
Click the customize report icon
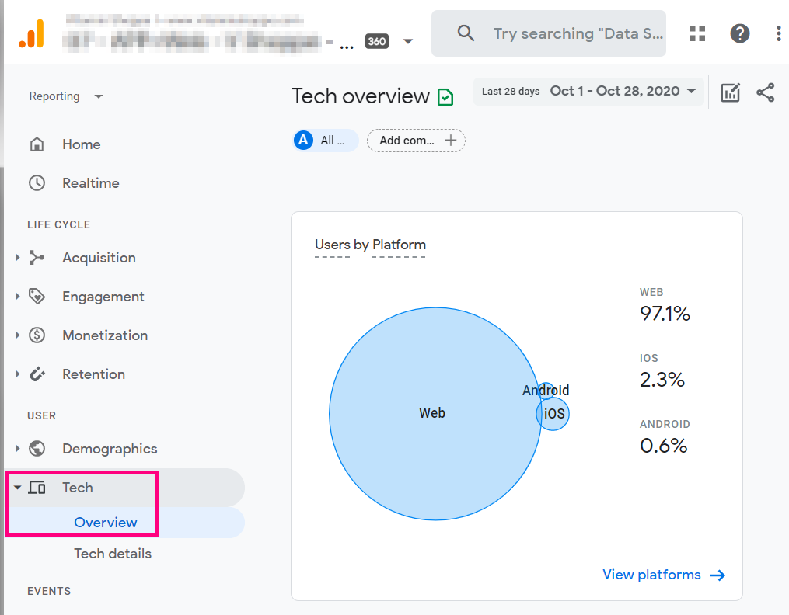pyautogui.click(x=730, y=92)
